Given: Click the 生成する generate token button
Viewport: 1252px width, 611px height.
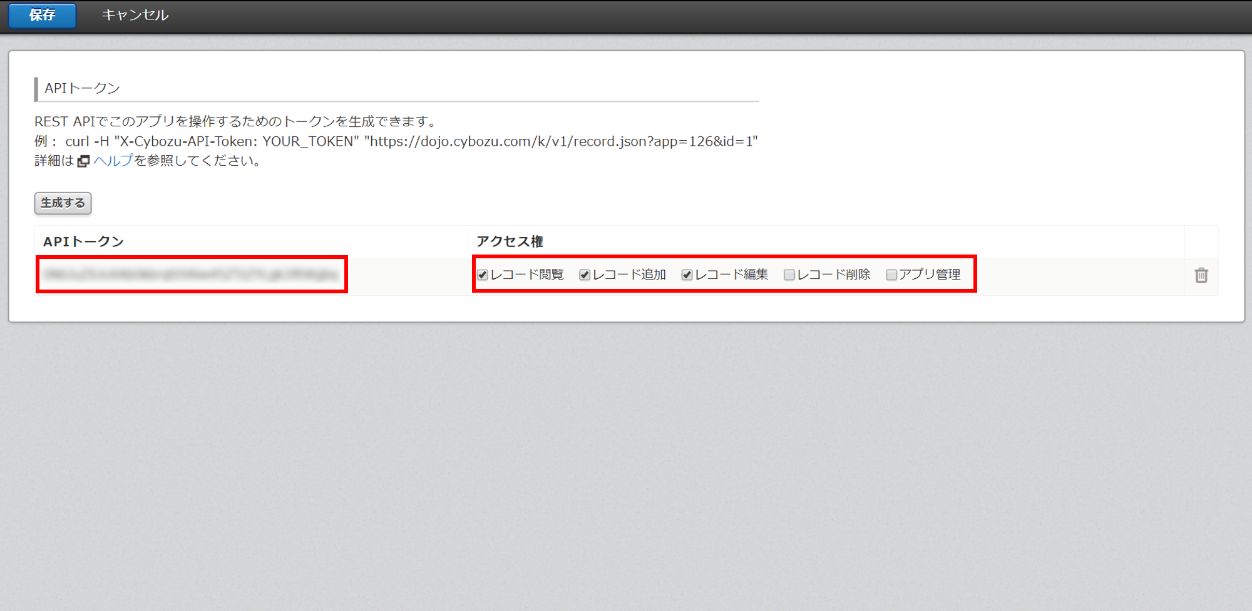Looking at the screenshot, I should coord(63,203).
